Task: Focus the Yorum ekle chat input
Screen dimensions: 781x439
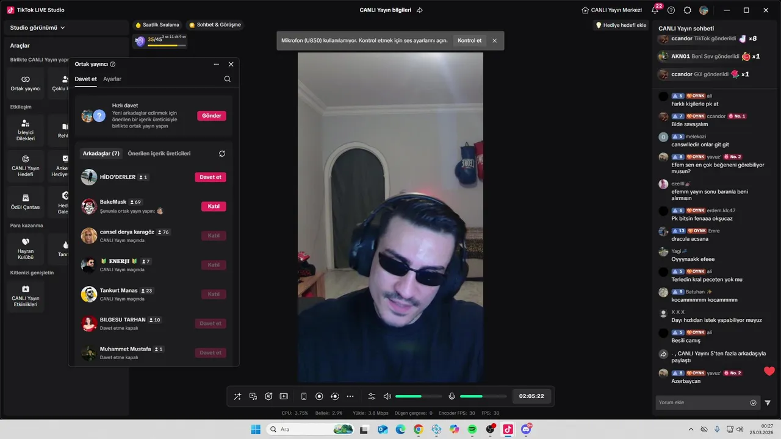Action: [702, 402]
